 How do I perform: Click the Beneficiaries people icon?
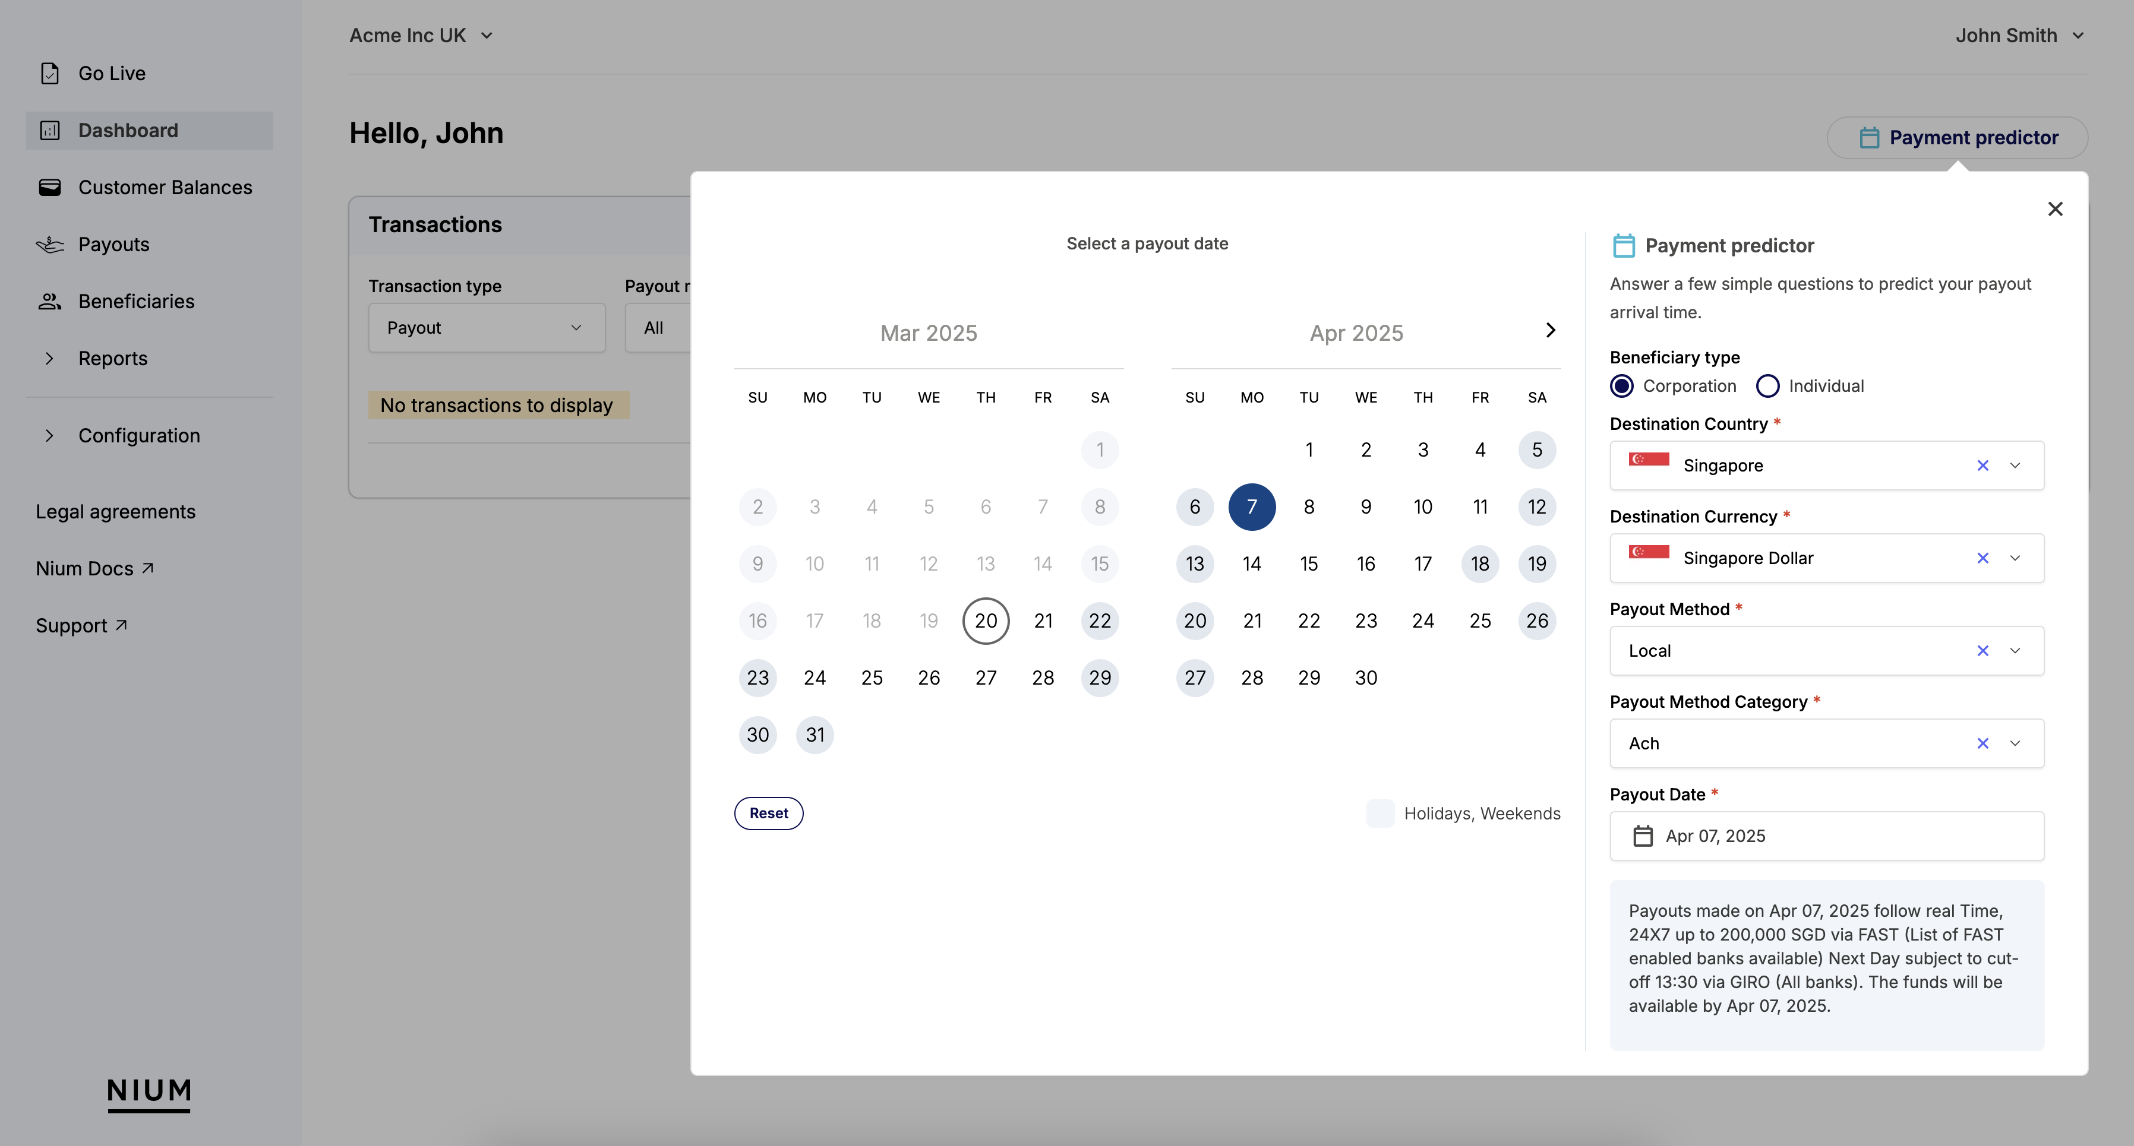coord(50,300)
